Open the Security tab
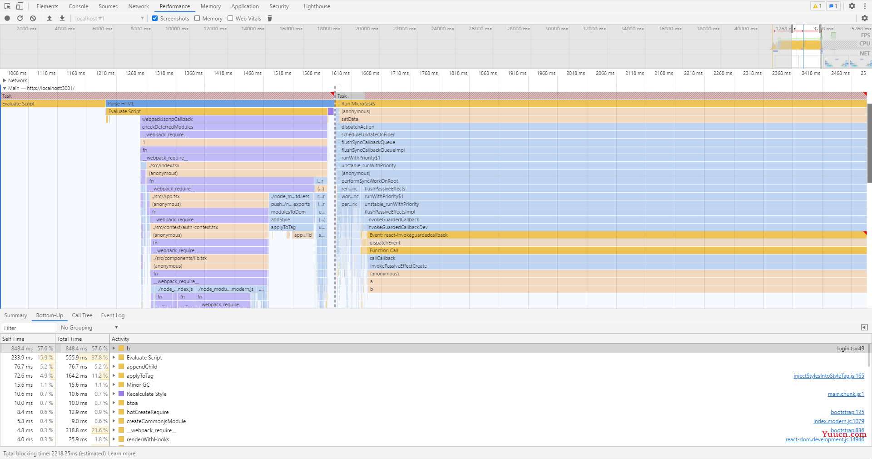This screenshot has width=872, height=459. click(x=279, y=6)
